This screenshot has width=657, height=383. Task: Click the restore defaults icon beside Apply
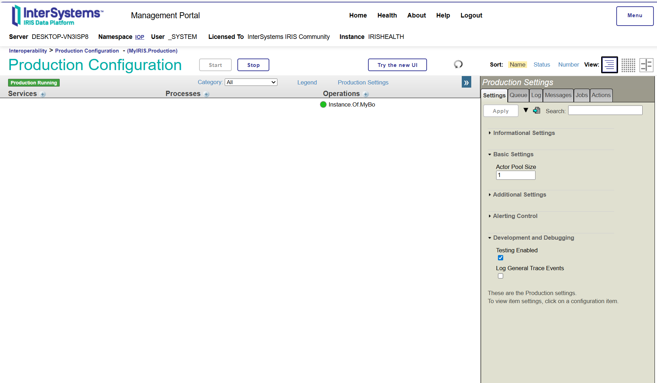coord(537,110)
